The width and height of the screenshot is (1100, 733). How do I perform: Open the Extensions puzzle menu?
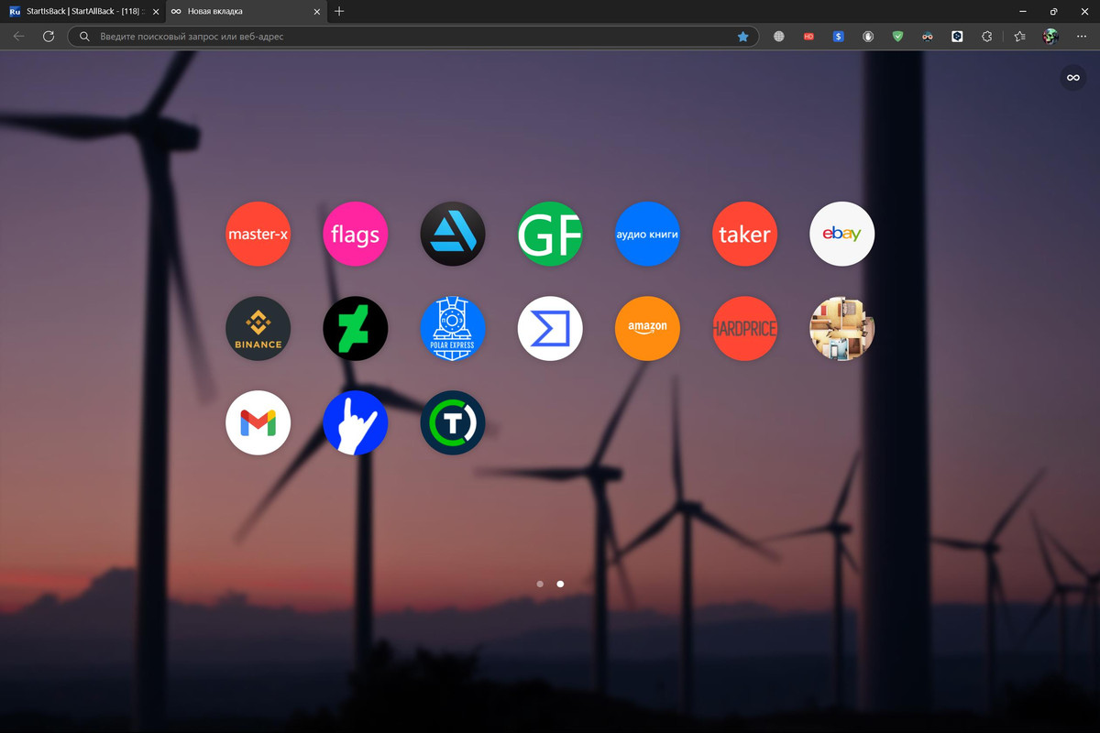(x=987, y=37)
